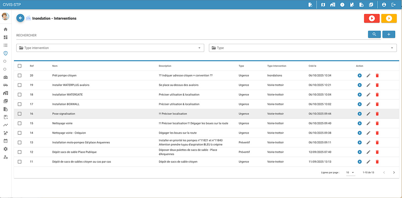The height and width of the screenshot is (198, 402).
Task: Click the plus button to add intervention
Action: [389, 34]
